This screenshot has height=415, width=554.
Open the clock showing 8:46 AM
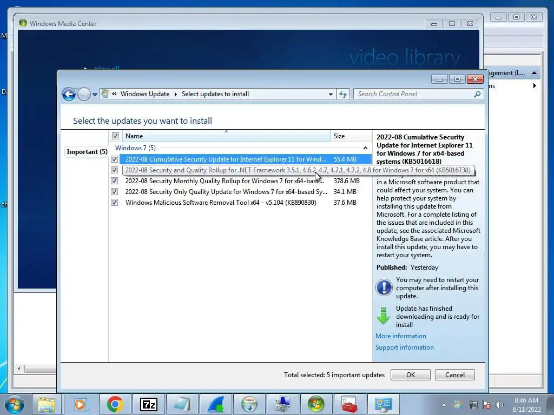(526, 405)
